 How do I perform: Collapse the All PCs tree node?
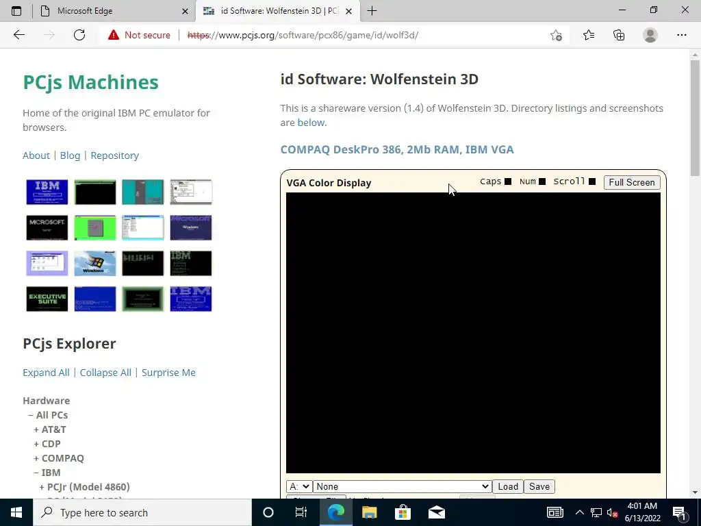click(x=30, y=415)
